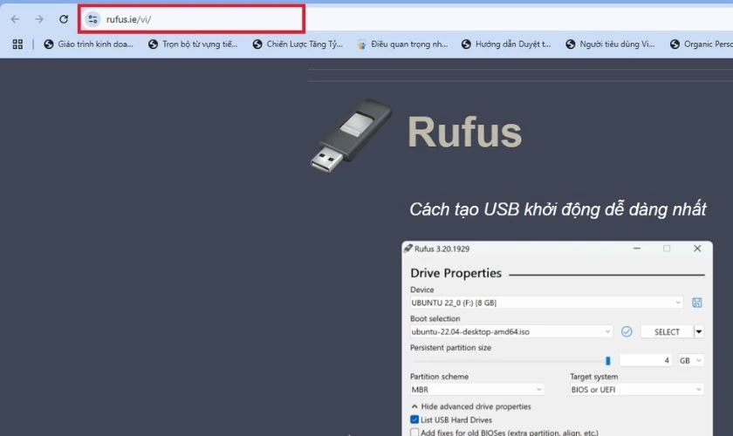Click the rufus.ie/vi/ address bar

click(192, 19)
